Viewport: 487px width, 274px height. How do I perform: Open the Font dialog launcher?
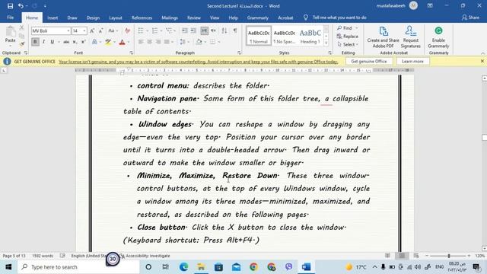(131, 53)
